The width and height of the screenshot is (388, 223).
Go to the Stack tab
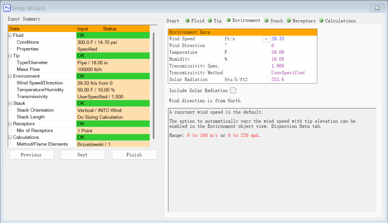[273, 21]
